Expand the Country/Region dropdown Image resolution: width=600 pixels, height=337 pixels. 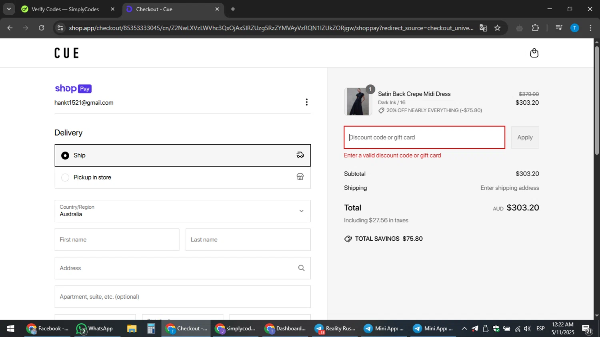coord(182,211)
